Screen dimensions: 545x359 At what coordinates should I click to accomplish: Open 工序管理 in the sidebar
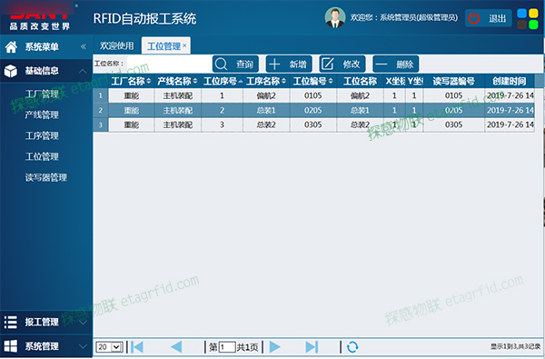pos(42,135)
